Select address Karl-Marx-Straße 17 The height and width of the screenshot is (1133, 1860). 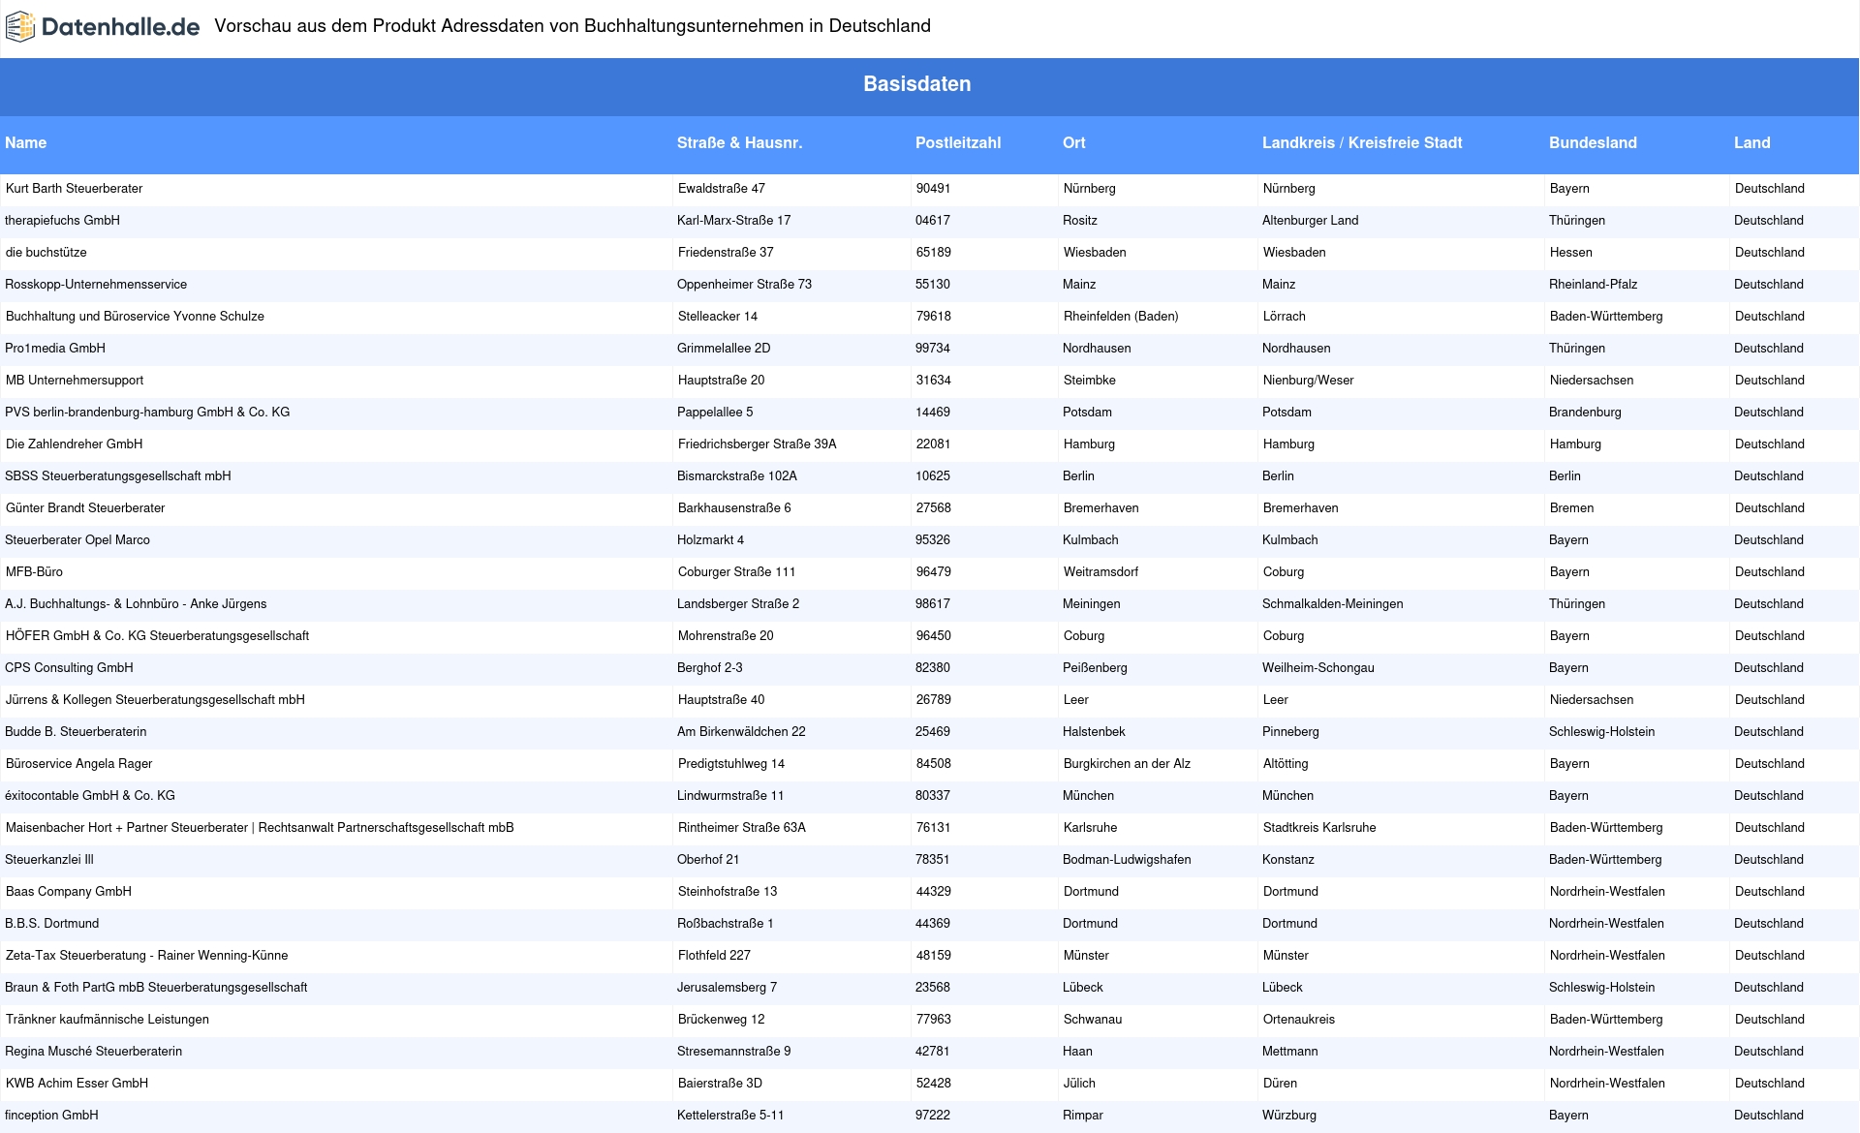(733, 220)
